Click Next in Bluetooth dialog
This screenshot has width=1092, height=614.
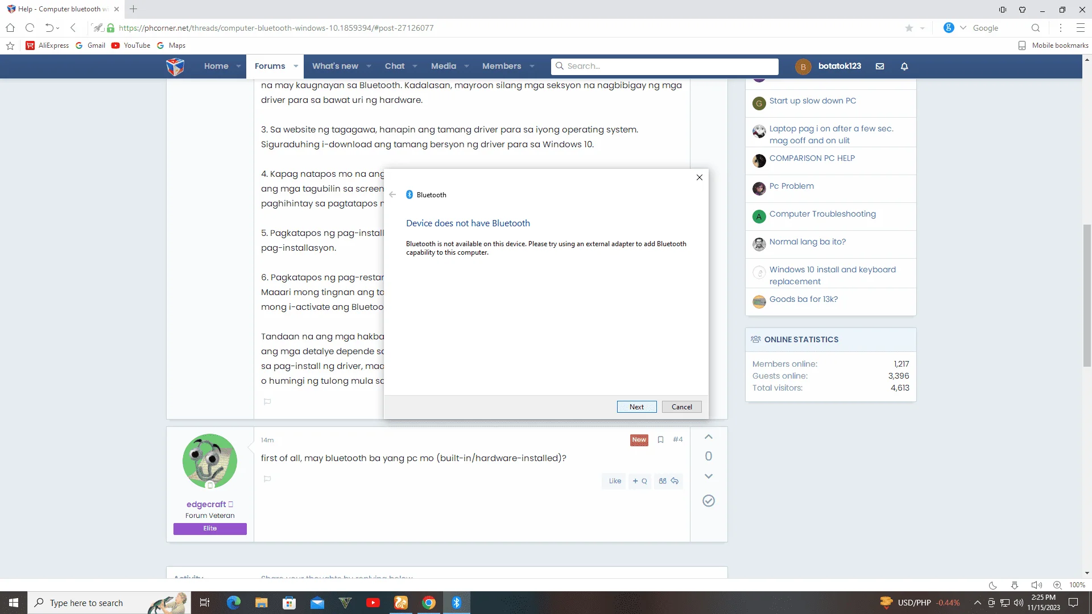(636, 407)
